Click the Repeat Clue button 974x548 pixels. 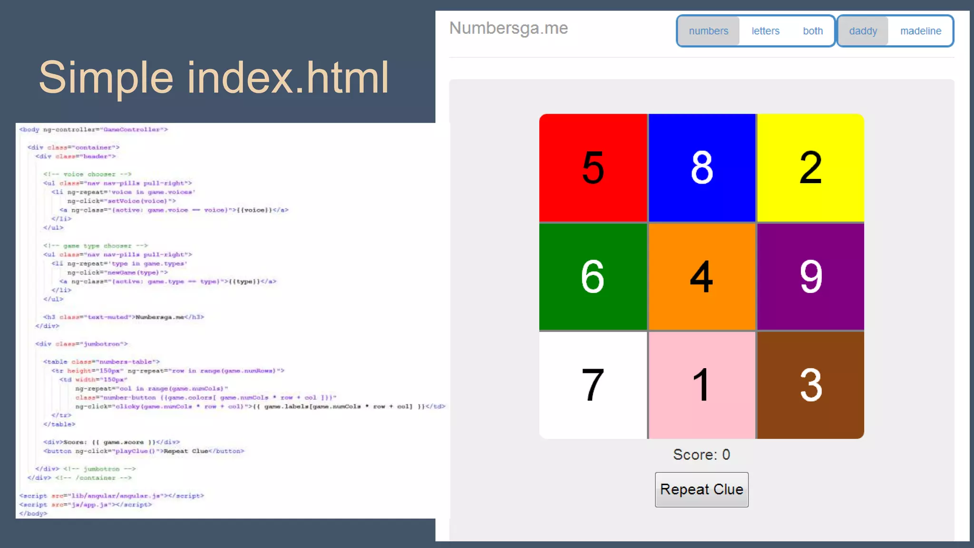[701, 489]
